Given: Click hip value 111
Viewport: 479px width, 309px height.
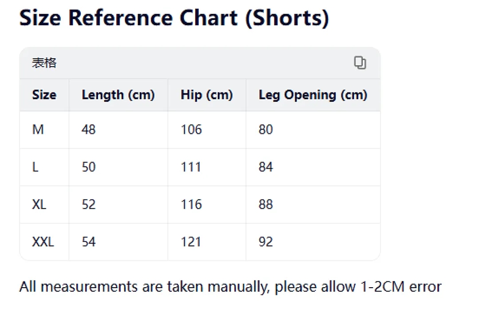Looking at the screenshot, I should coord(191,167).
